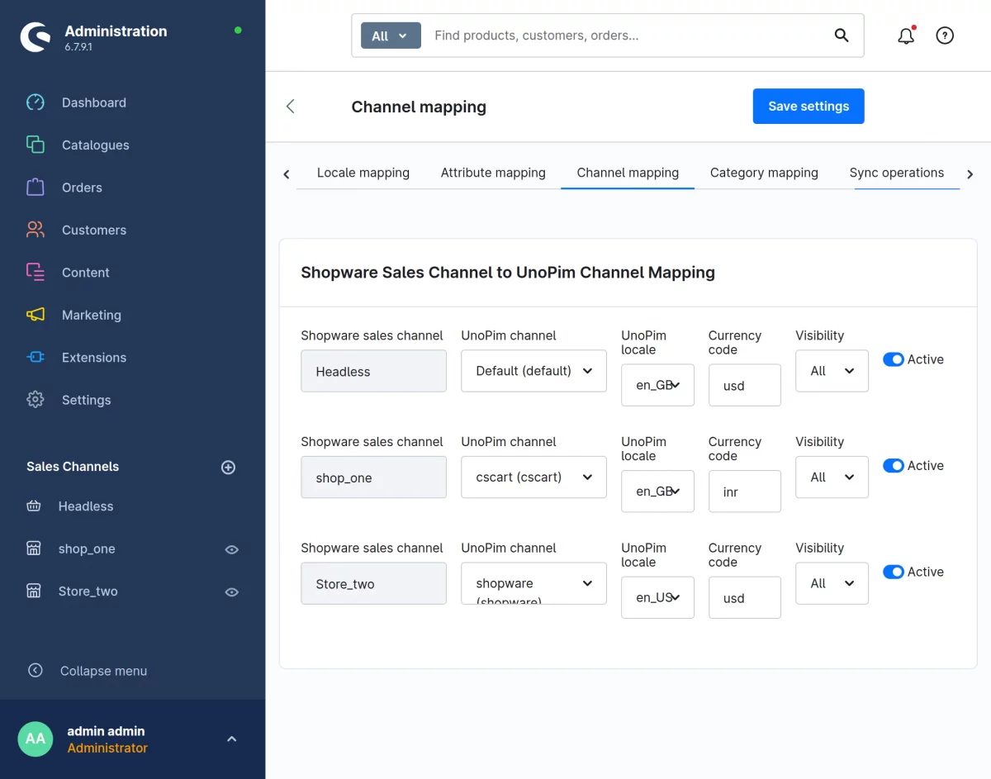Open Dashboard from the sidebar
Viewport: 991px width, 779px height.
pos(94,102)
